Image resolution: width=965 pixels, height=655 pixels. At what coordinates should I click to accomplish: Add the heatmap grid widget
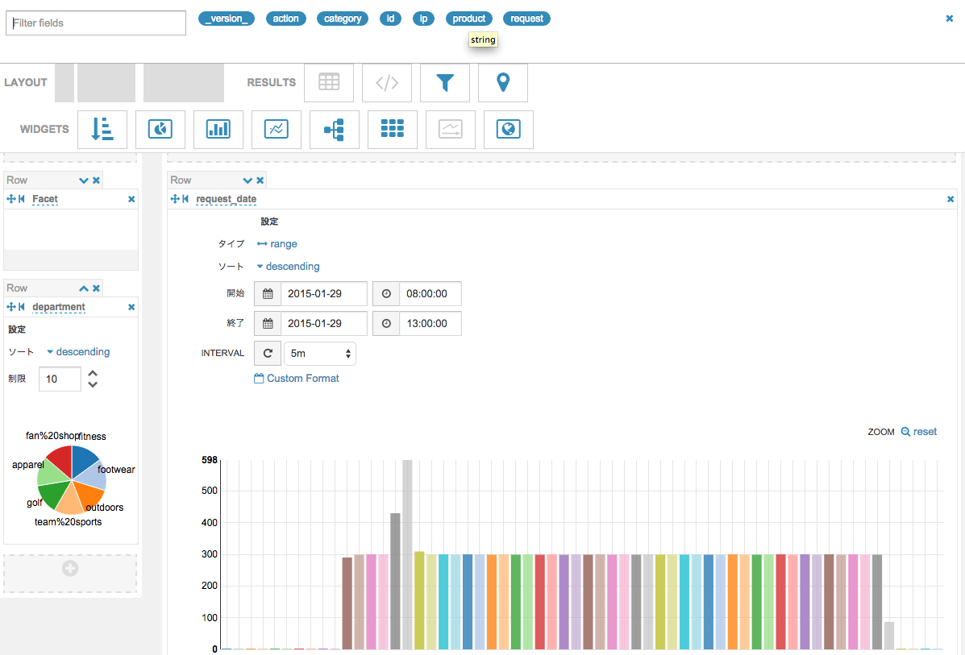click(x=392, y=129)
